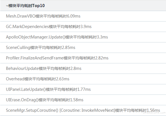Viewport: 166px width, 116px height.
Task: Select the Mesh.DrawVBO 6.09ms row
Action: (83, 16)
